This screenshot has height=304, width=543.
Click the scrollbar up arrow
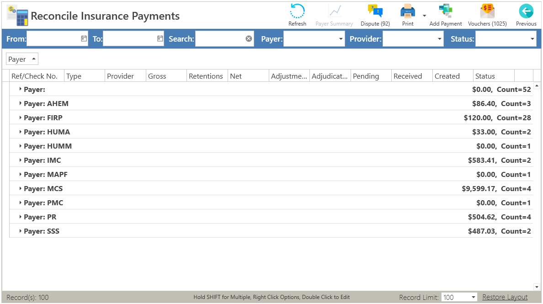tap(537, 85)
